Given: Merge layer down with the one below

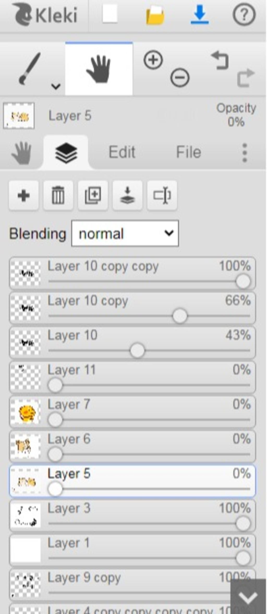Looking at the screenshot, I should 128,195.
